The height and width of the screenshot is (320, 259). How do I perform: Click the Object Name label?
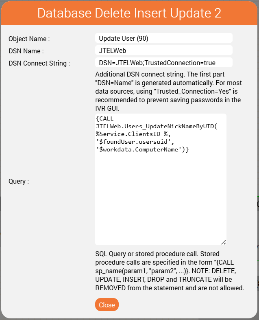pyautogui.click(x=29, y=39)
